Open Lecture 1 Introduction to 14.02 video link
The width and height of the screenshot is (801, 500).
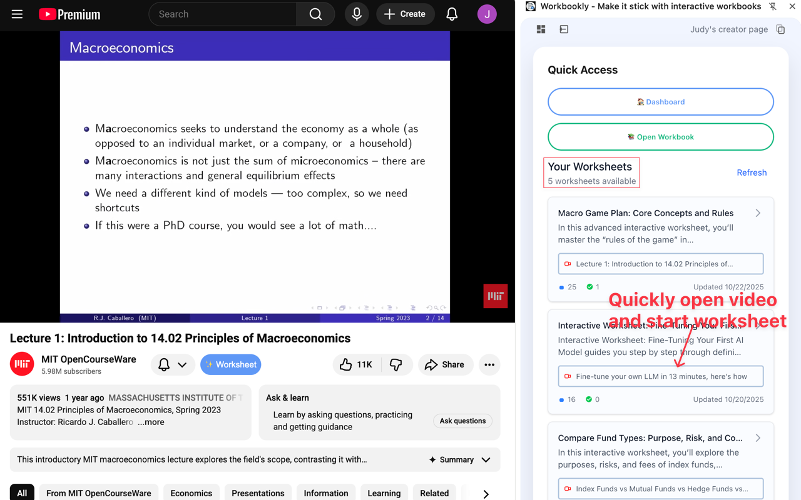(x=661, y=264)
